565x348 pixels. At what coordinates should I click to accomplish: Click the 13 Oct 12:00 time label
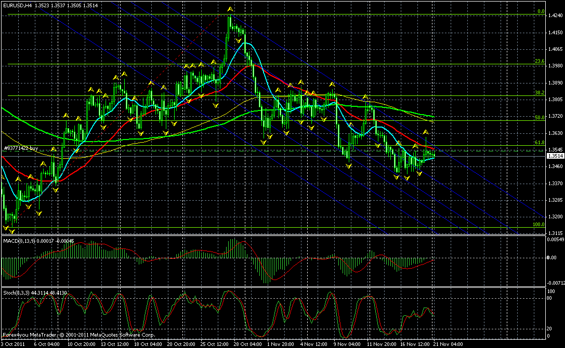115,344
